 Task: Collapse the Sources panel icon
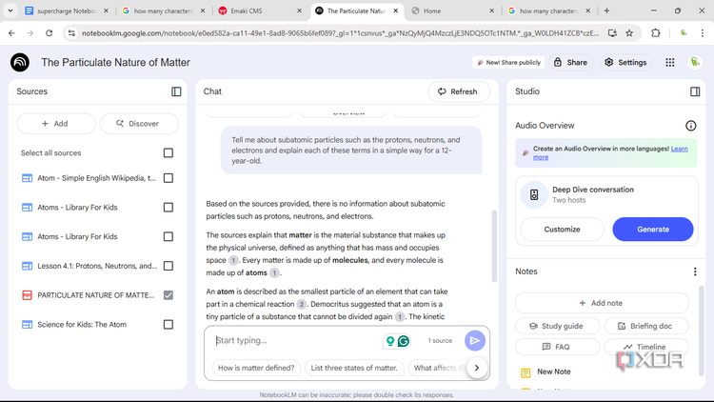coord(176,91)
